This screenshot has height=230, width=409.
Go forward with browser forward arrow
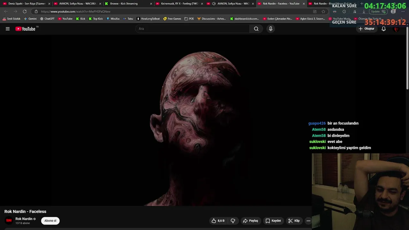point(15,11)
